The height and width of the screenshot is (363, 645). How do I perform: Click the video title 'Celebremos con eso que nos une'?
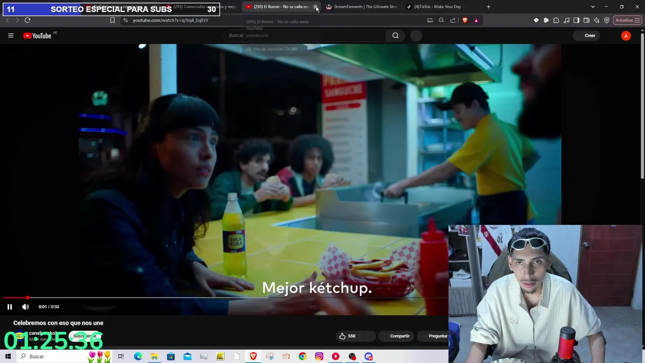click(58, 323)
